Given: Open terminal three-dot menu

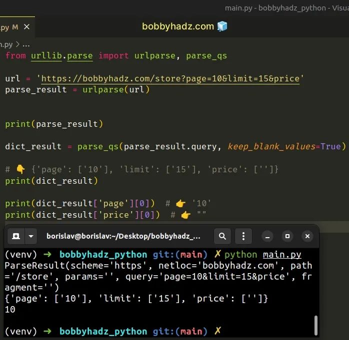Looking at the screenshot, I should [243, 236].
